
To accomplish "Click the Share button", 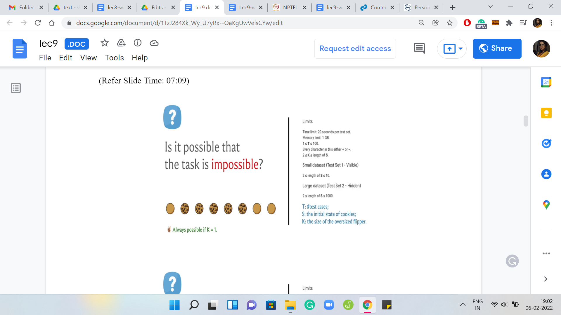I will point(497,49).
